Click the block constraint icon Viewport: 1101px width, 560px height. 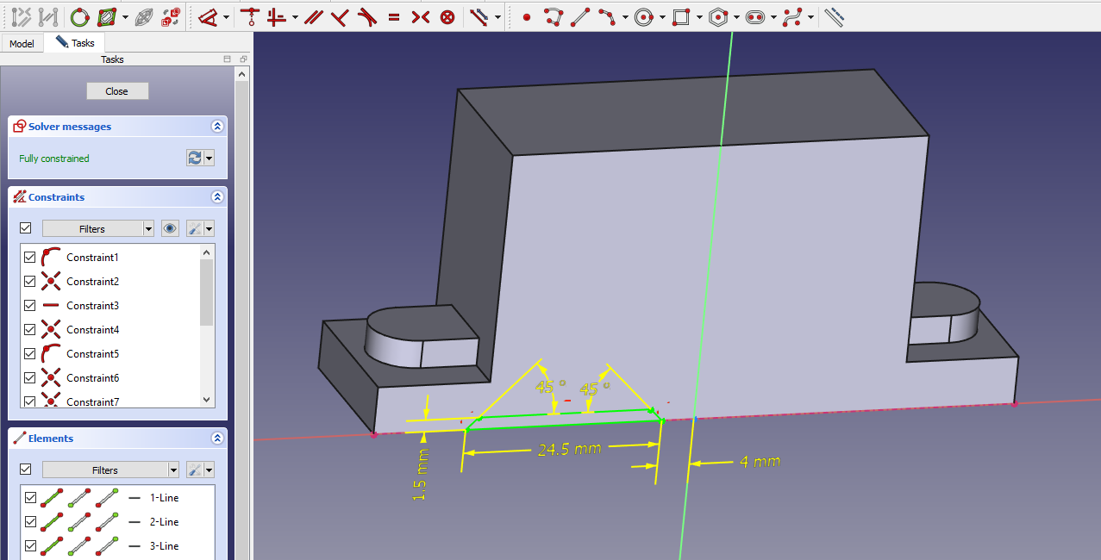click(x=447, y=16)
